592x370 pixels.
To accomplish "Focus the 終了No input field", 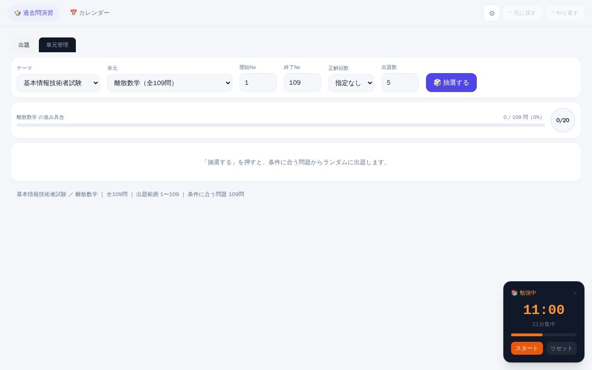I will click(302, 82).
